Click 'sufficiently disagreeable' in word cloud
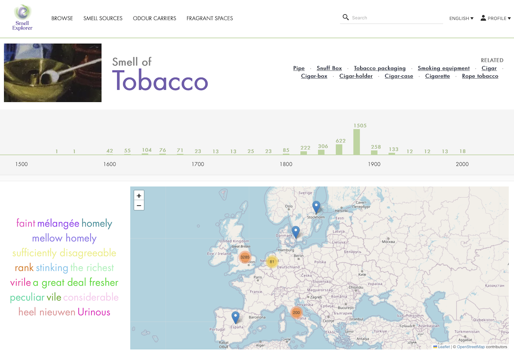 click(x=64, y=253)
